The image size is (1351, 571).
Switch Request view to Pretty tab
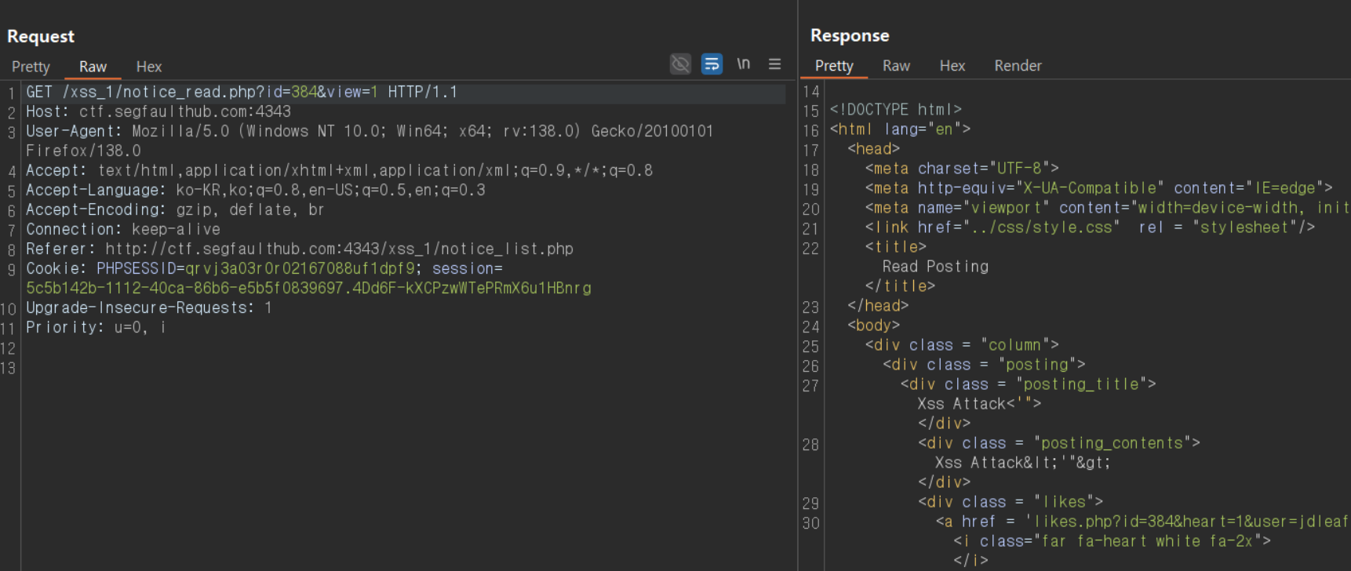coord(31,67)
